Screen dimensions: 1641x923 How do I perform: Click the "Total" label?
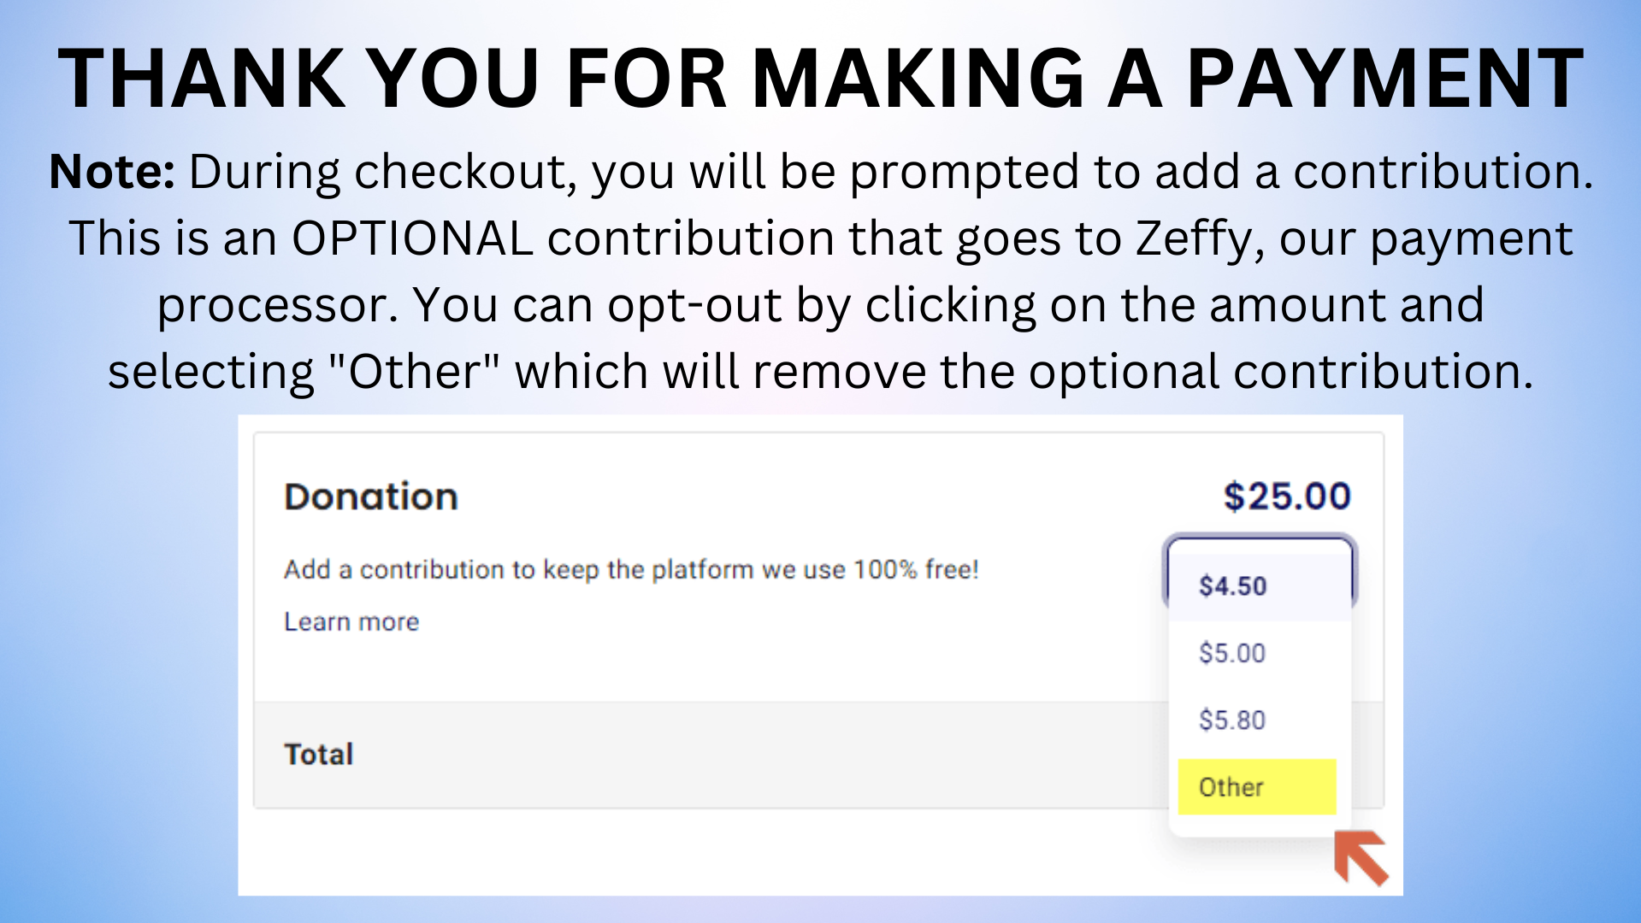click(x=318, y=755)
